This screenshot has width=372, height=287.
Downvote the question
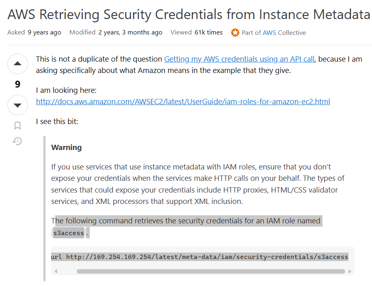pos(17,105)
